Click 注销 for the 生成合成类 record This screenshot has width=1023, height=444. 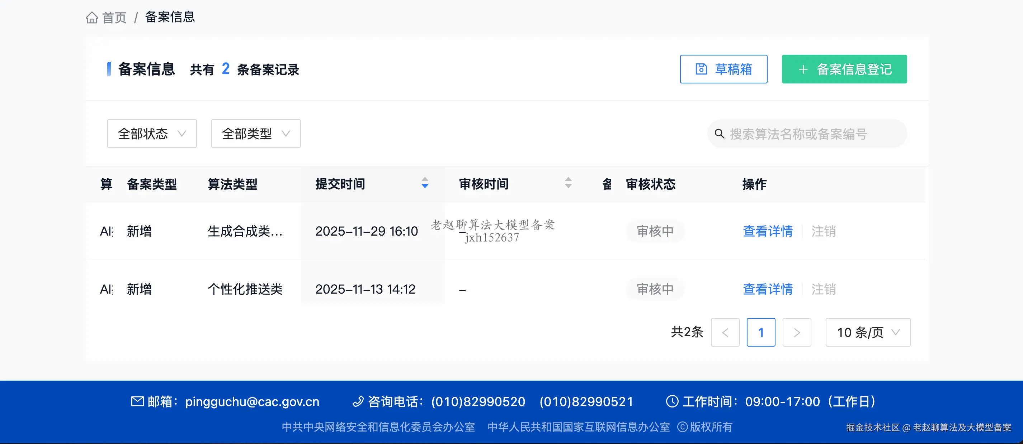tap(823, 231)
